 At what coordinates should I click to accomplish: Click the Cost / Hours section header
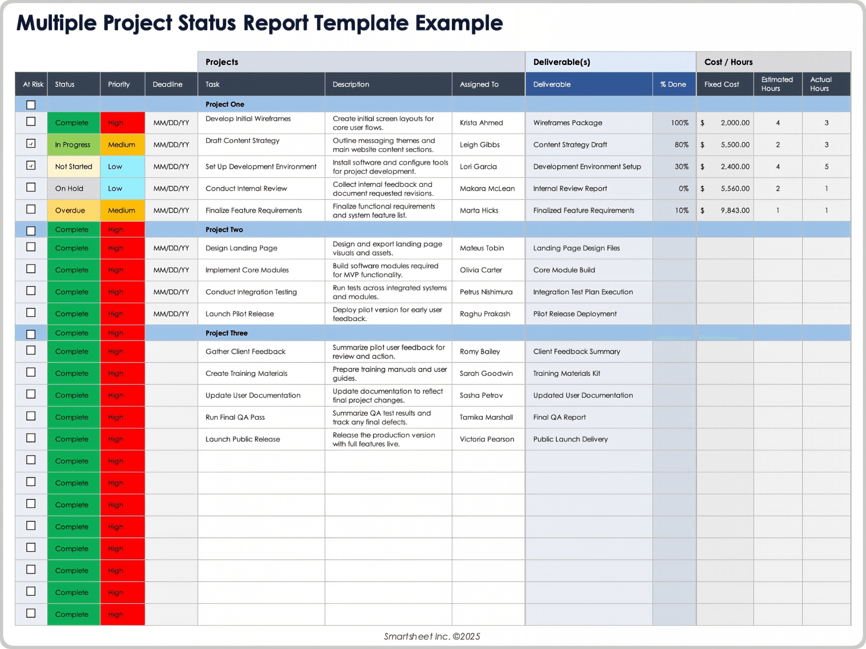click(x=773, y=62)
